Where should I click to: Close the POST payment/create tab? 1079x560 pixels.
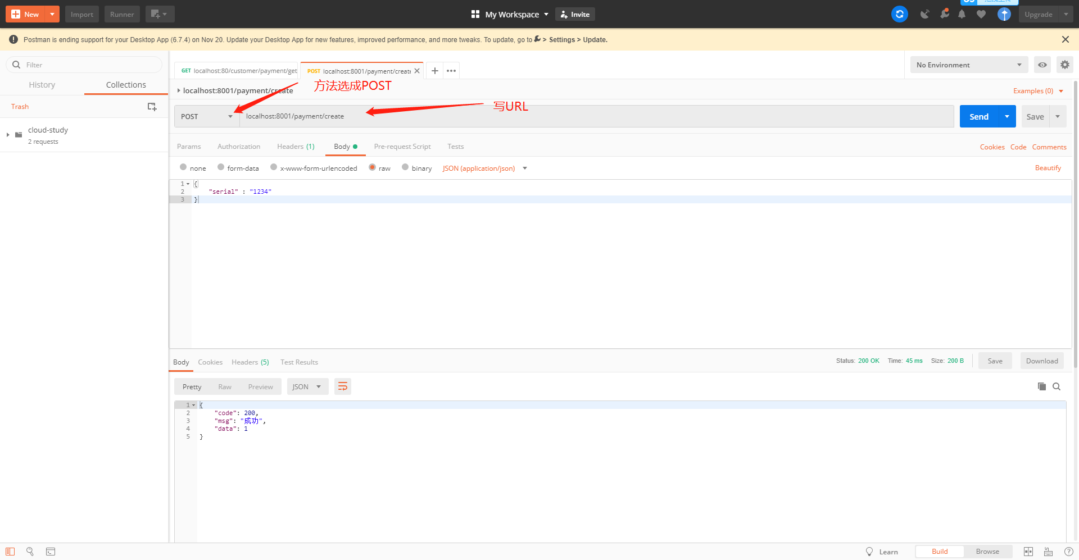tap(417, 71)
